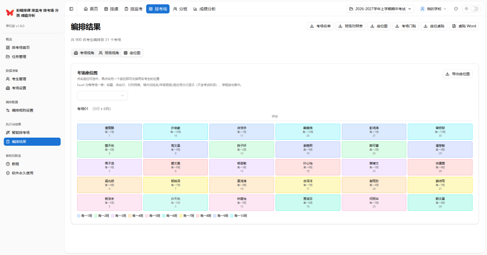The image size is (487, 255).
Task: Select the 座位图 view tab
Action: pyautogui.click(x=132, y=53)
